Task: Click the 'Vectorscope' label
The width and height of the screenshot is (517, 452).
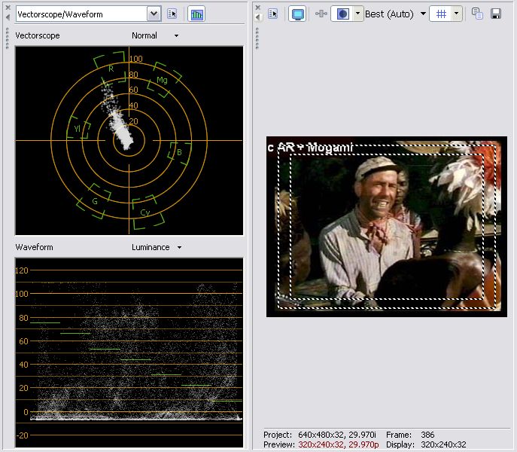Action: click(x=38, y=35)
